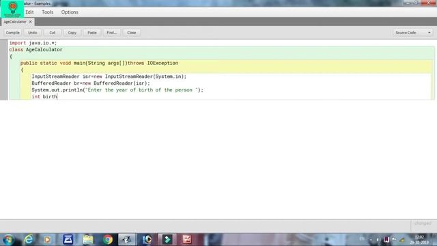
Task: Click the 'changed' status indicator
Action: pyautogui.click(x=423, y=223)
